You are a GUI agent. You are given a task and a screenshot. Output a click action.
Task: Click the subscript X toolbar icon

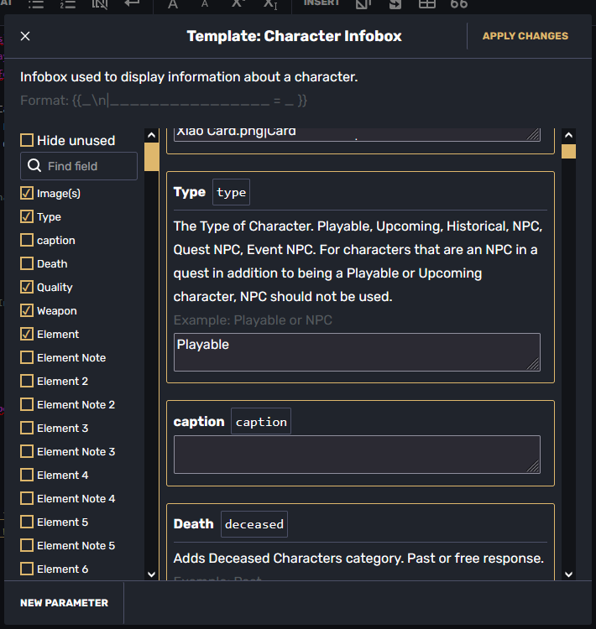point(270,4)
